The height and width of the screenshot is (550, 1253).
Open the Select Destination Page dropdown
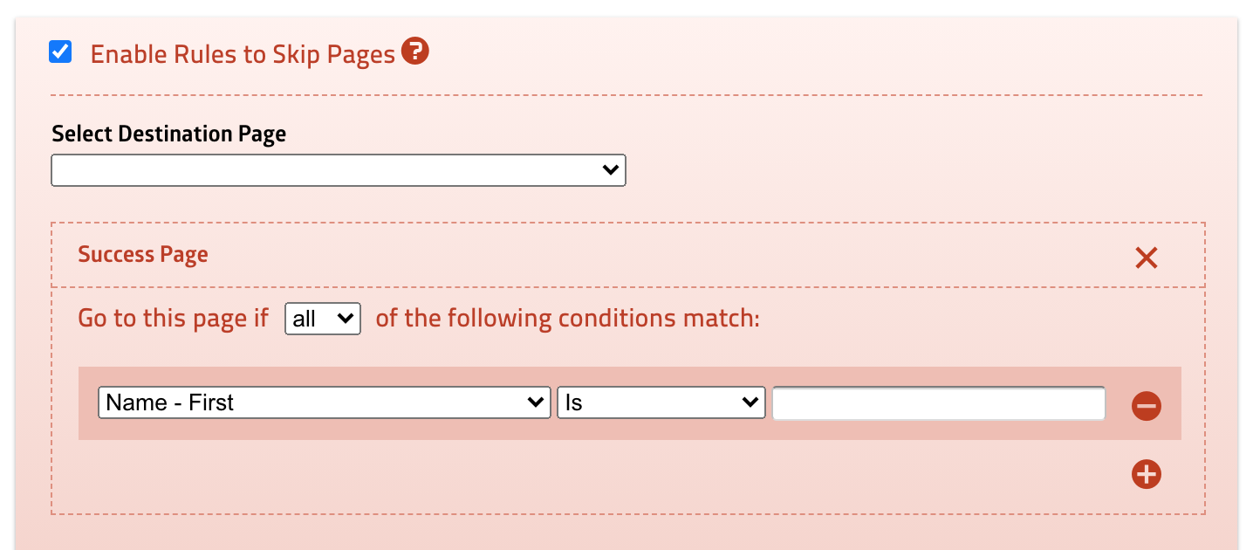click(x=339, y=170)
